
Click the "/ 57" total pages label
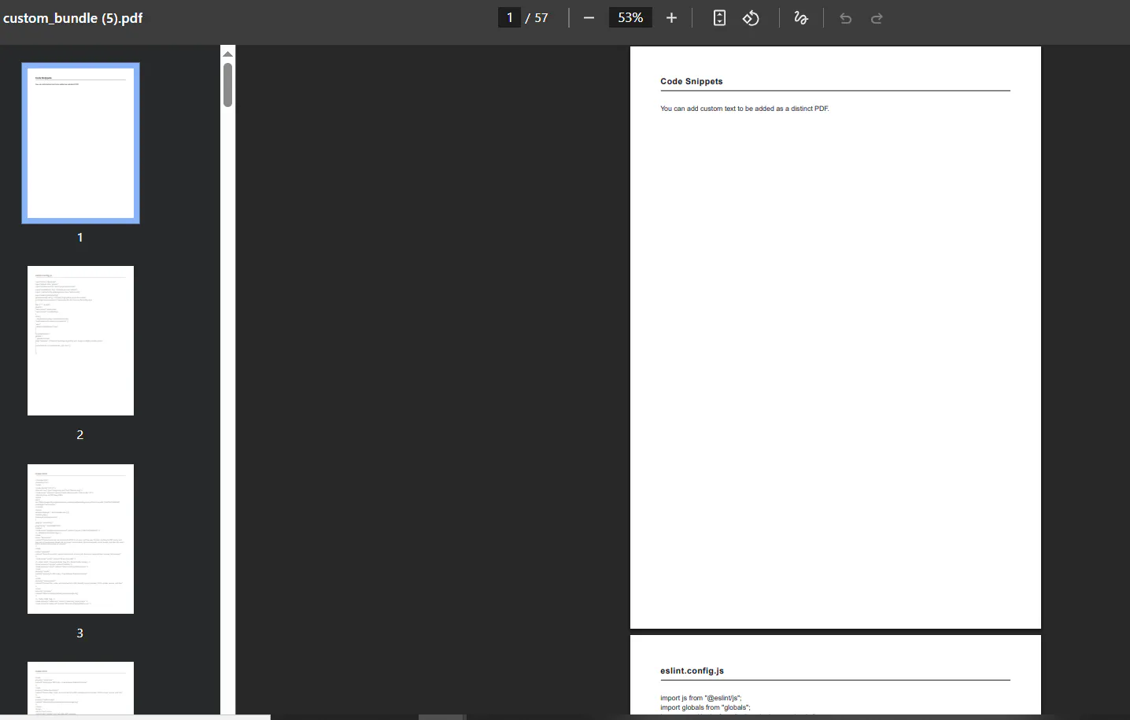537,17
